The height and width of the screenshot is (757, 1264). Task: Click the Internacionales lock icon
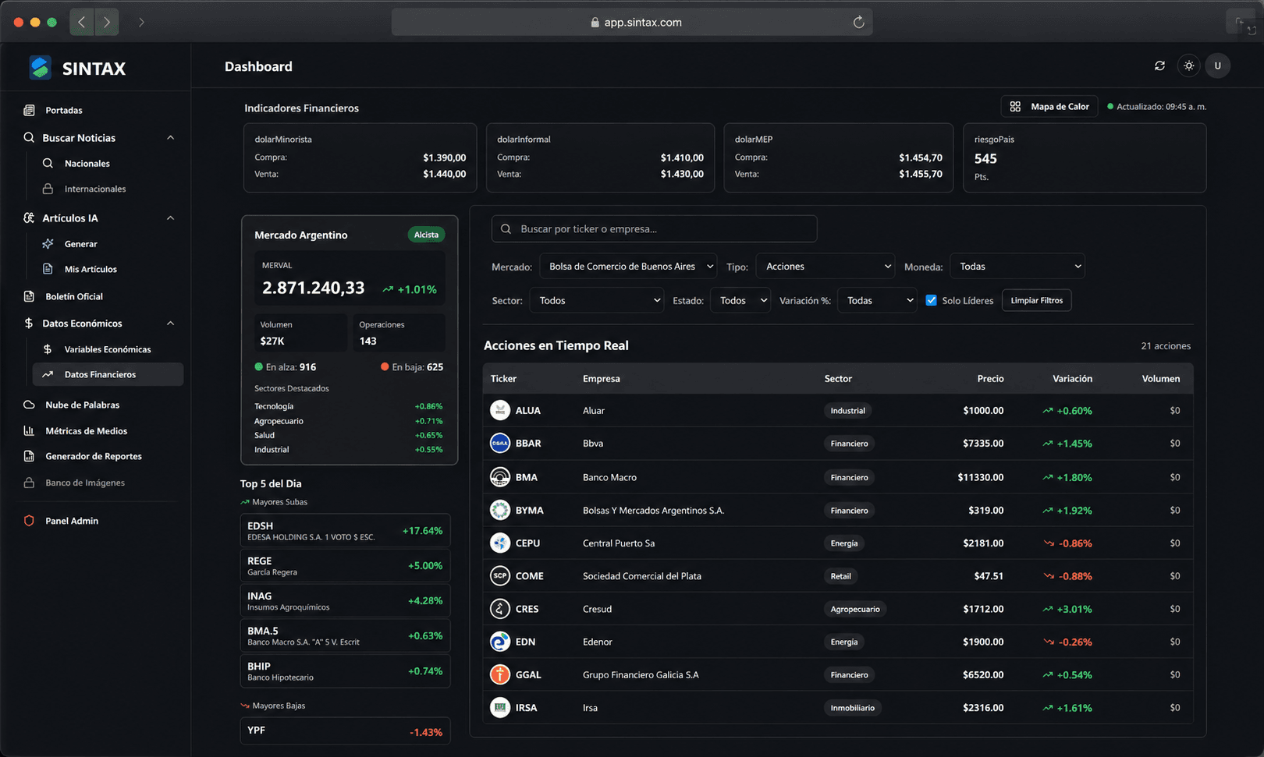pos(48,189)
